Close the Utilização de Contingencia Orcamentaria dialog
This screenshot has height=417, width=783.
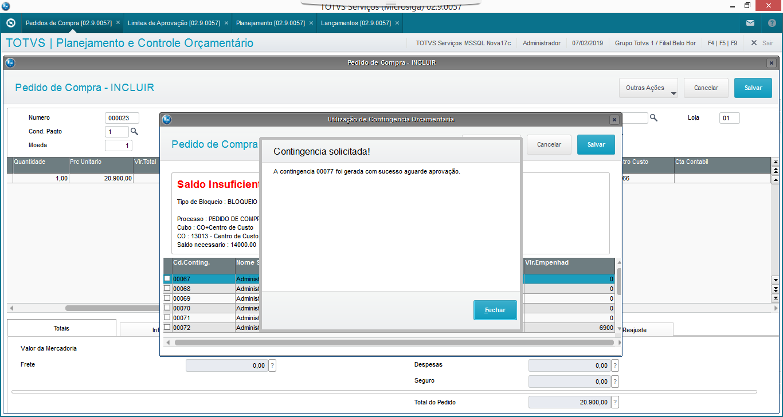[614, 120]
